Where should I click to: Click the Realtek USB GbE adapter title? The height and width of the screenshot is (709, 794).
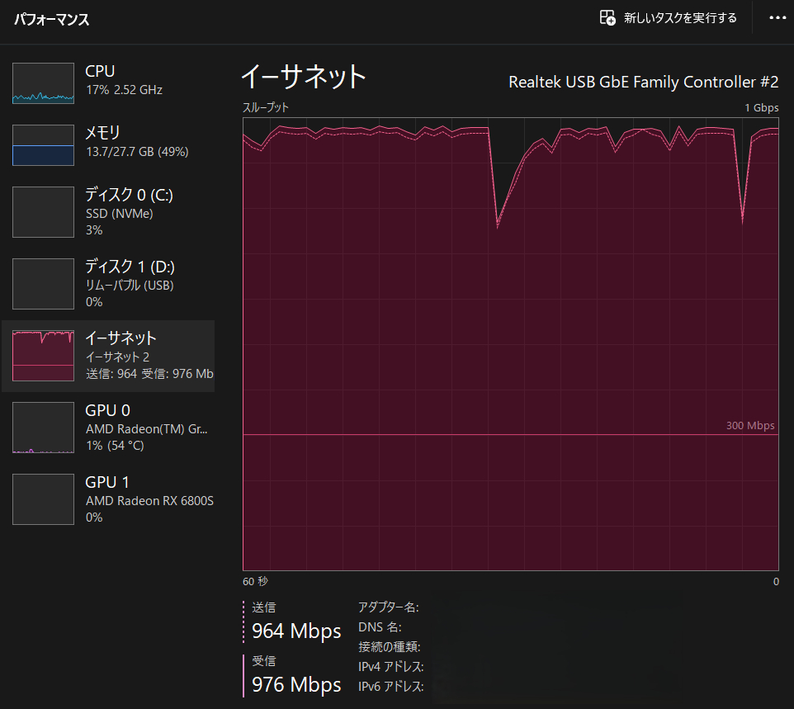643,82
